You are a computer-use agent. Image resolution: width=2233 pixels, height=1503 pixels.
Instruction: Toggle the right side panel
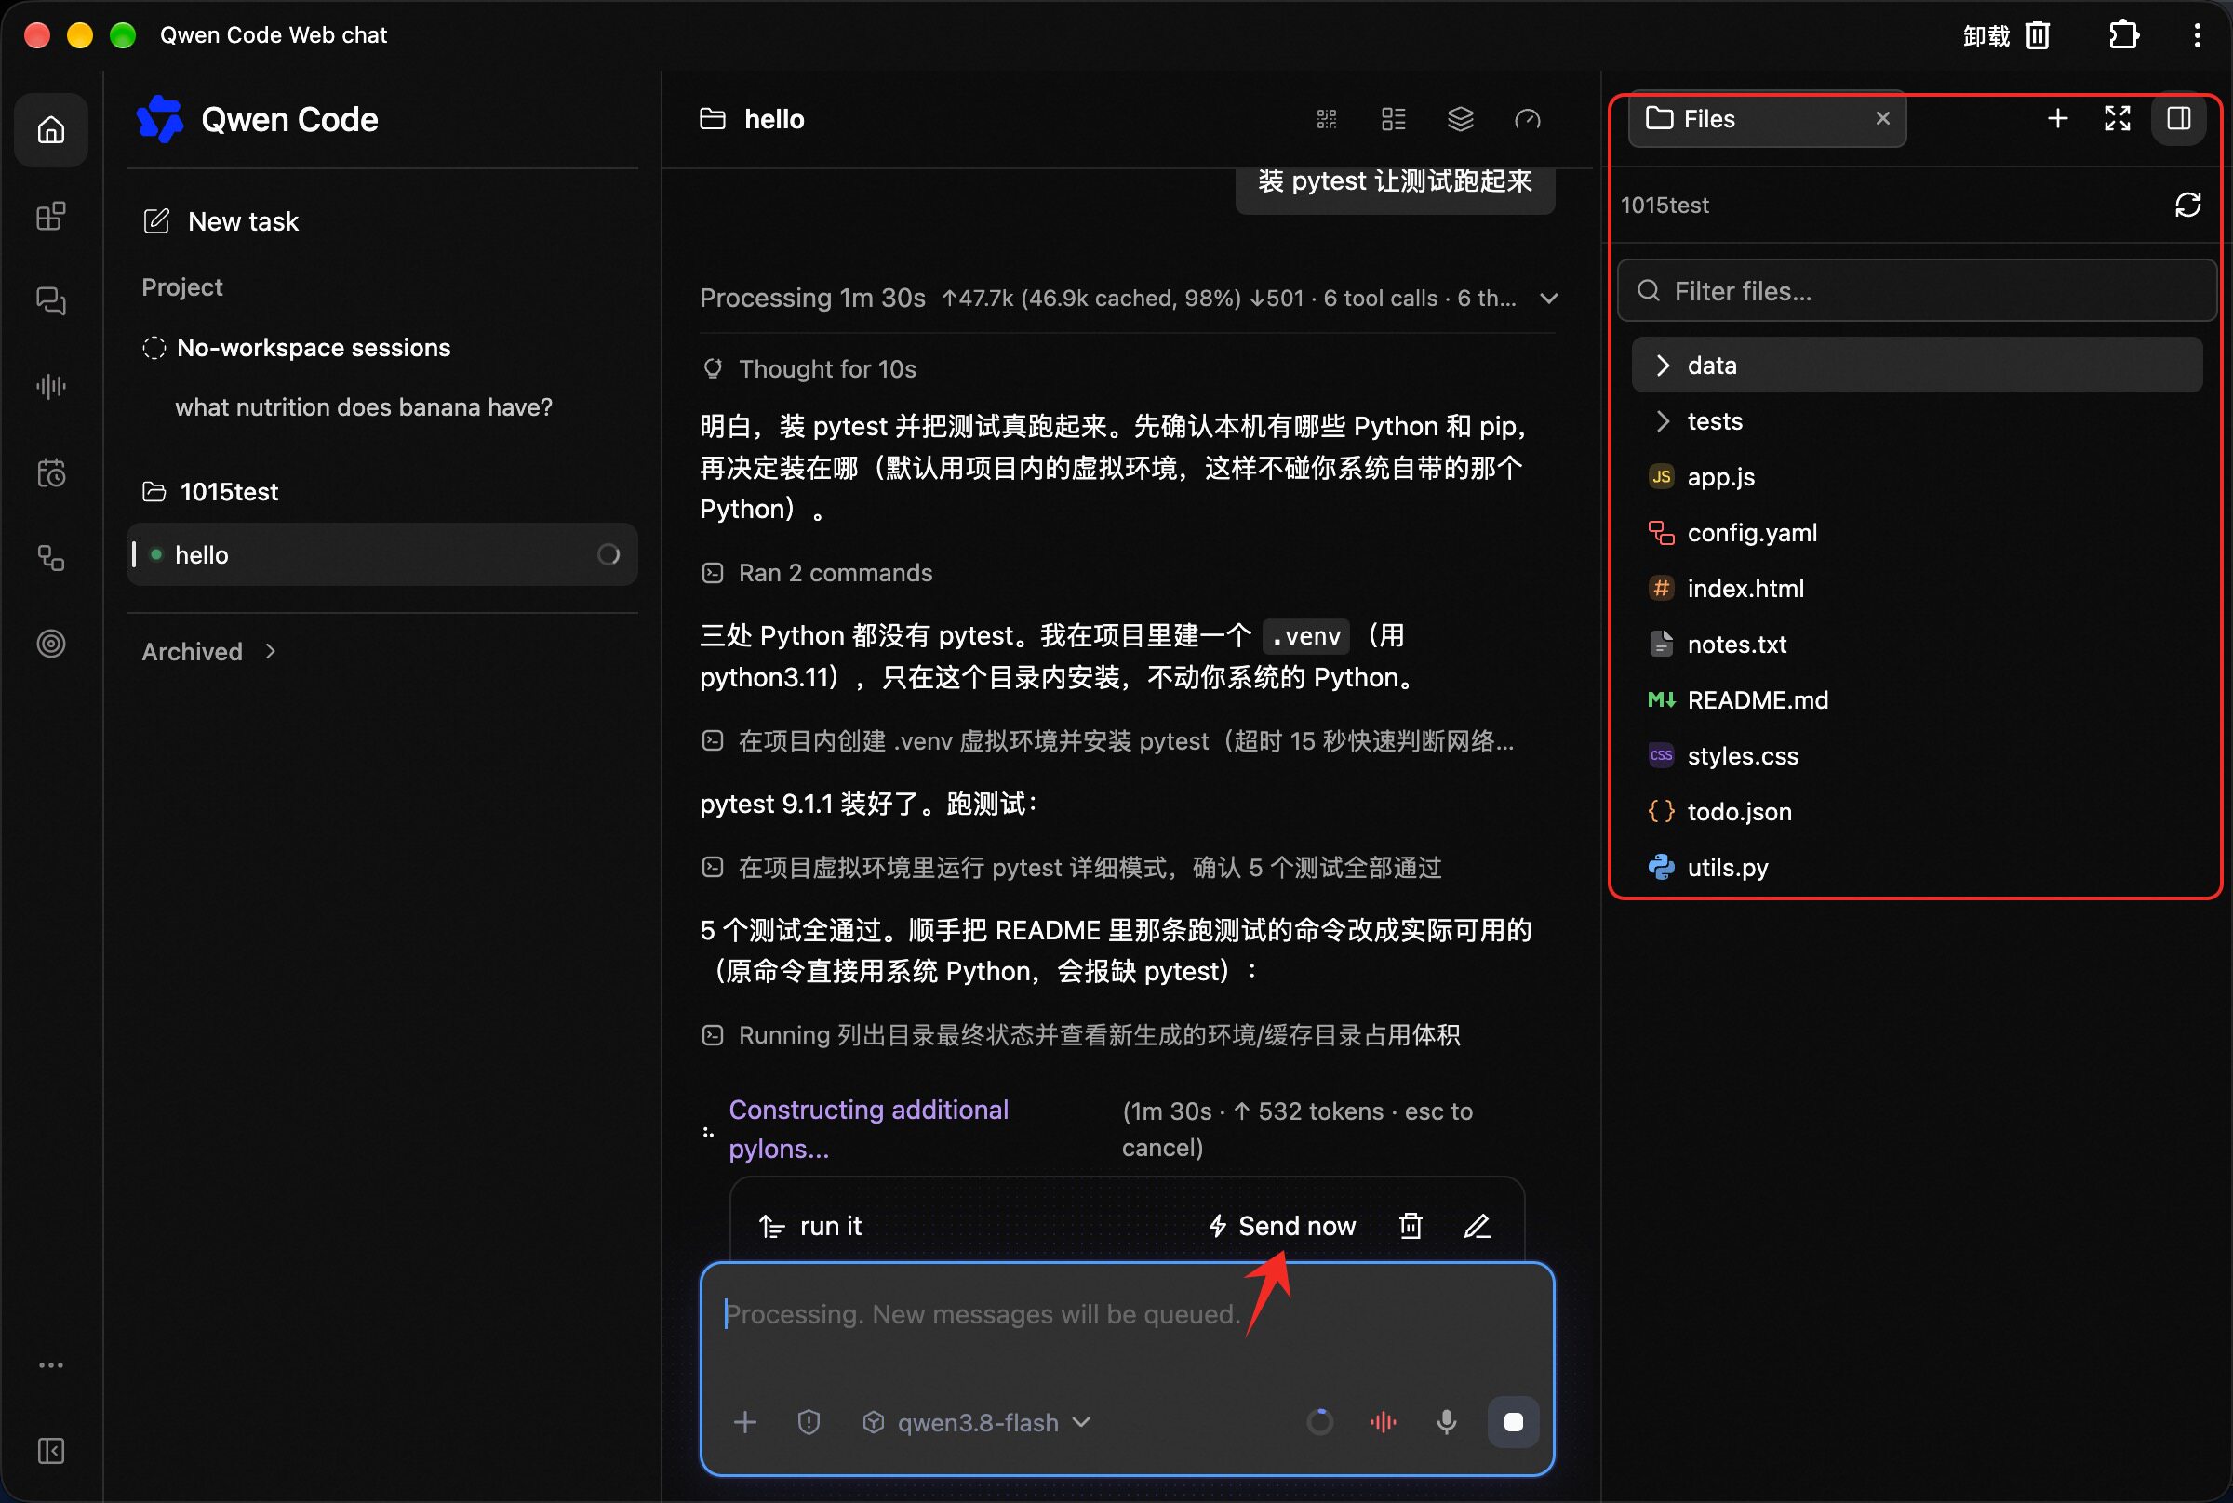coord(2178,118)
